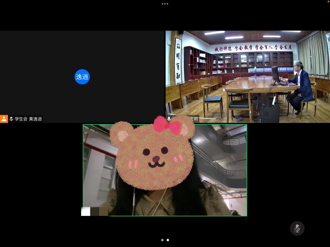Tap the calligraphy scroll in room video

[178, 60]
